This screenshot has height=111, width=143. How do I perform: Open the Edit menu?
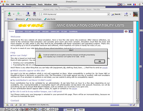pyautogui.click(x=13, y=4)
